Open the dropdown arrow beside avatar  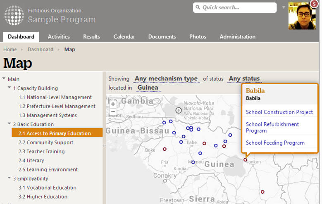(284, 7)
